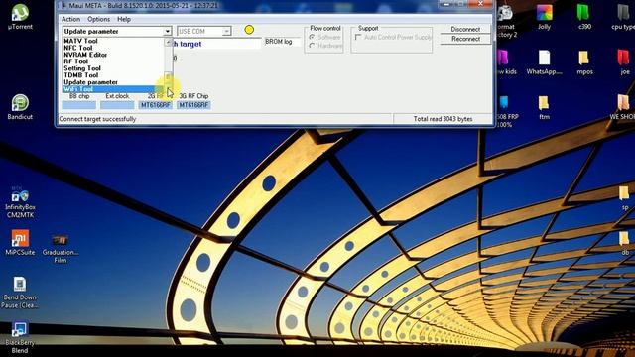
Task: Open the Action menu
Action: click(x=70, y=19)
